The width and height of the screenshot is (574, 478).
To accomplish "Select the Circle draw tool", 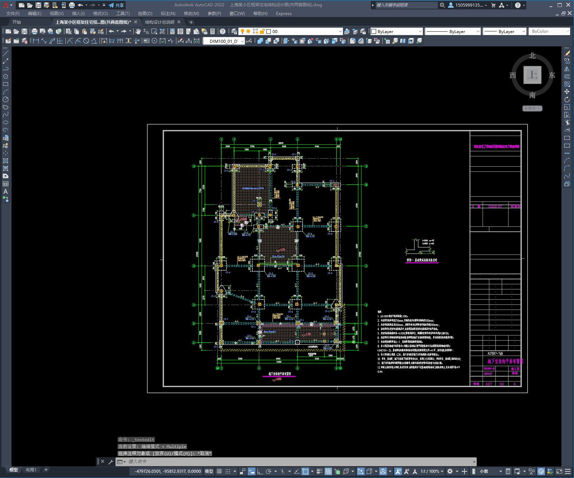I will (x=6, y=99).
